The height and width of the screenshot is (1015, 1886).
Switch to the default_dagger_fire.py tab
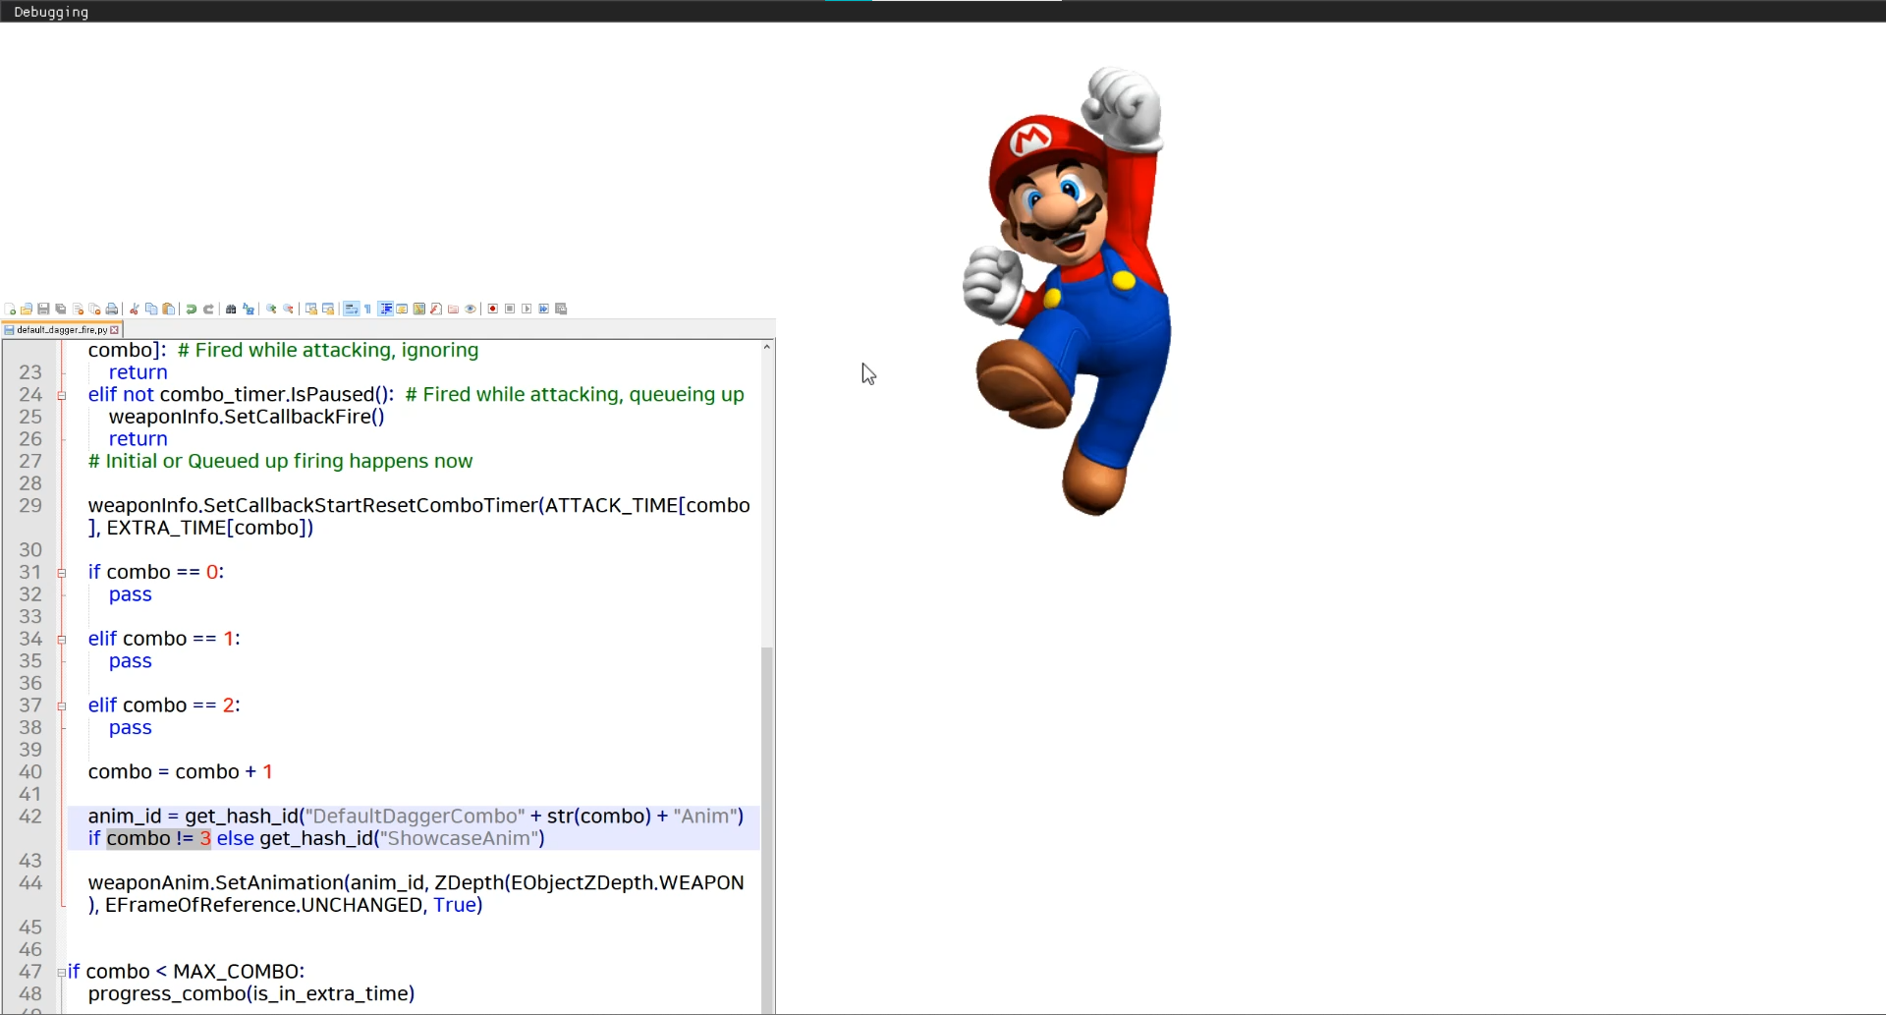tap(61, 330)
